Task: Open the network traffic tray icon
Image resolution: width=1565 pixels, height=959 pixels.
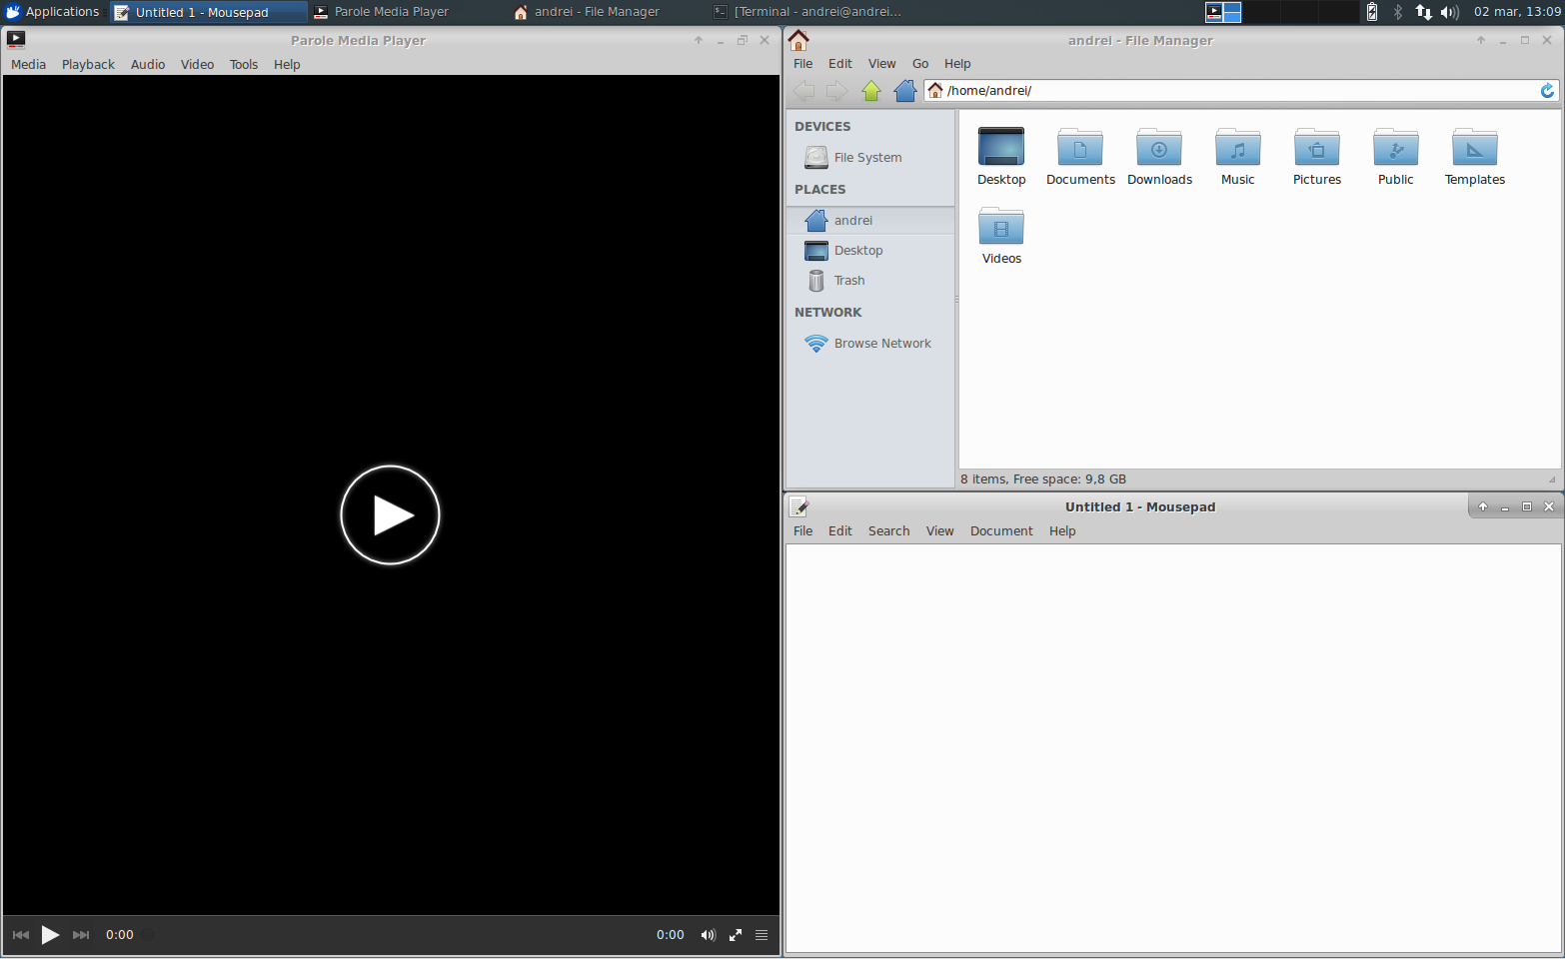Action: click(x=1422, y=12)
